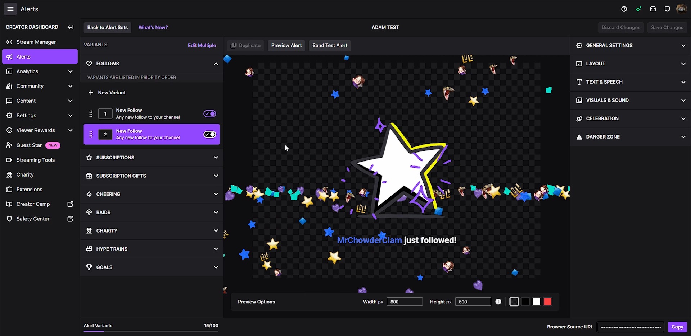Open Stream Manager from the sidebar
Viewport: 691px width, 336px height.
[x=36, y=42]
